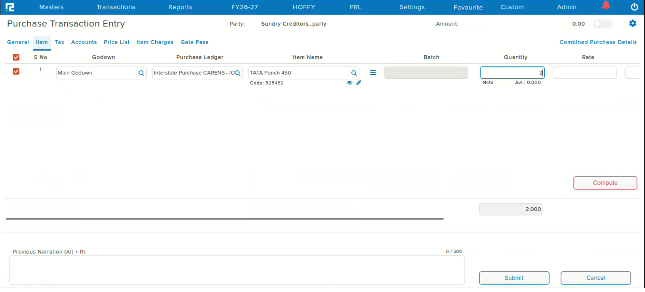This screenshot has width=645, height=292.
Task: Open the Settings menu
Action: [412, 7]
